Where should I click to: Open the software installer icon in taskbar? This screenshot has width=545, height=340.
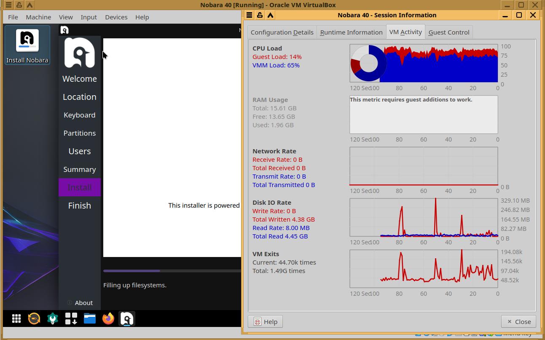71,319
